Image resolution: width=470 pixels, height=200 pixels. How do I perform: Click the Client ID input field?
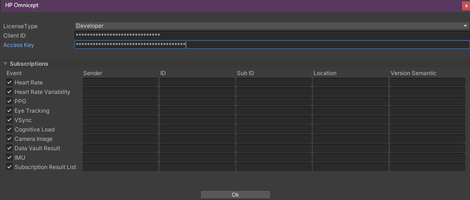coord(272,35)
